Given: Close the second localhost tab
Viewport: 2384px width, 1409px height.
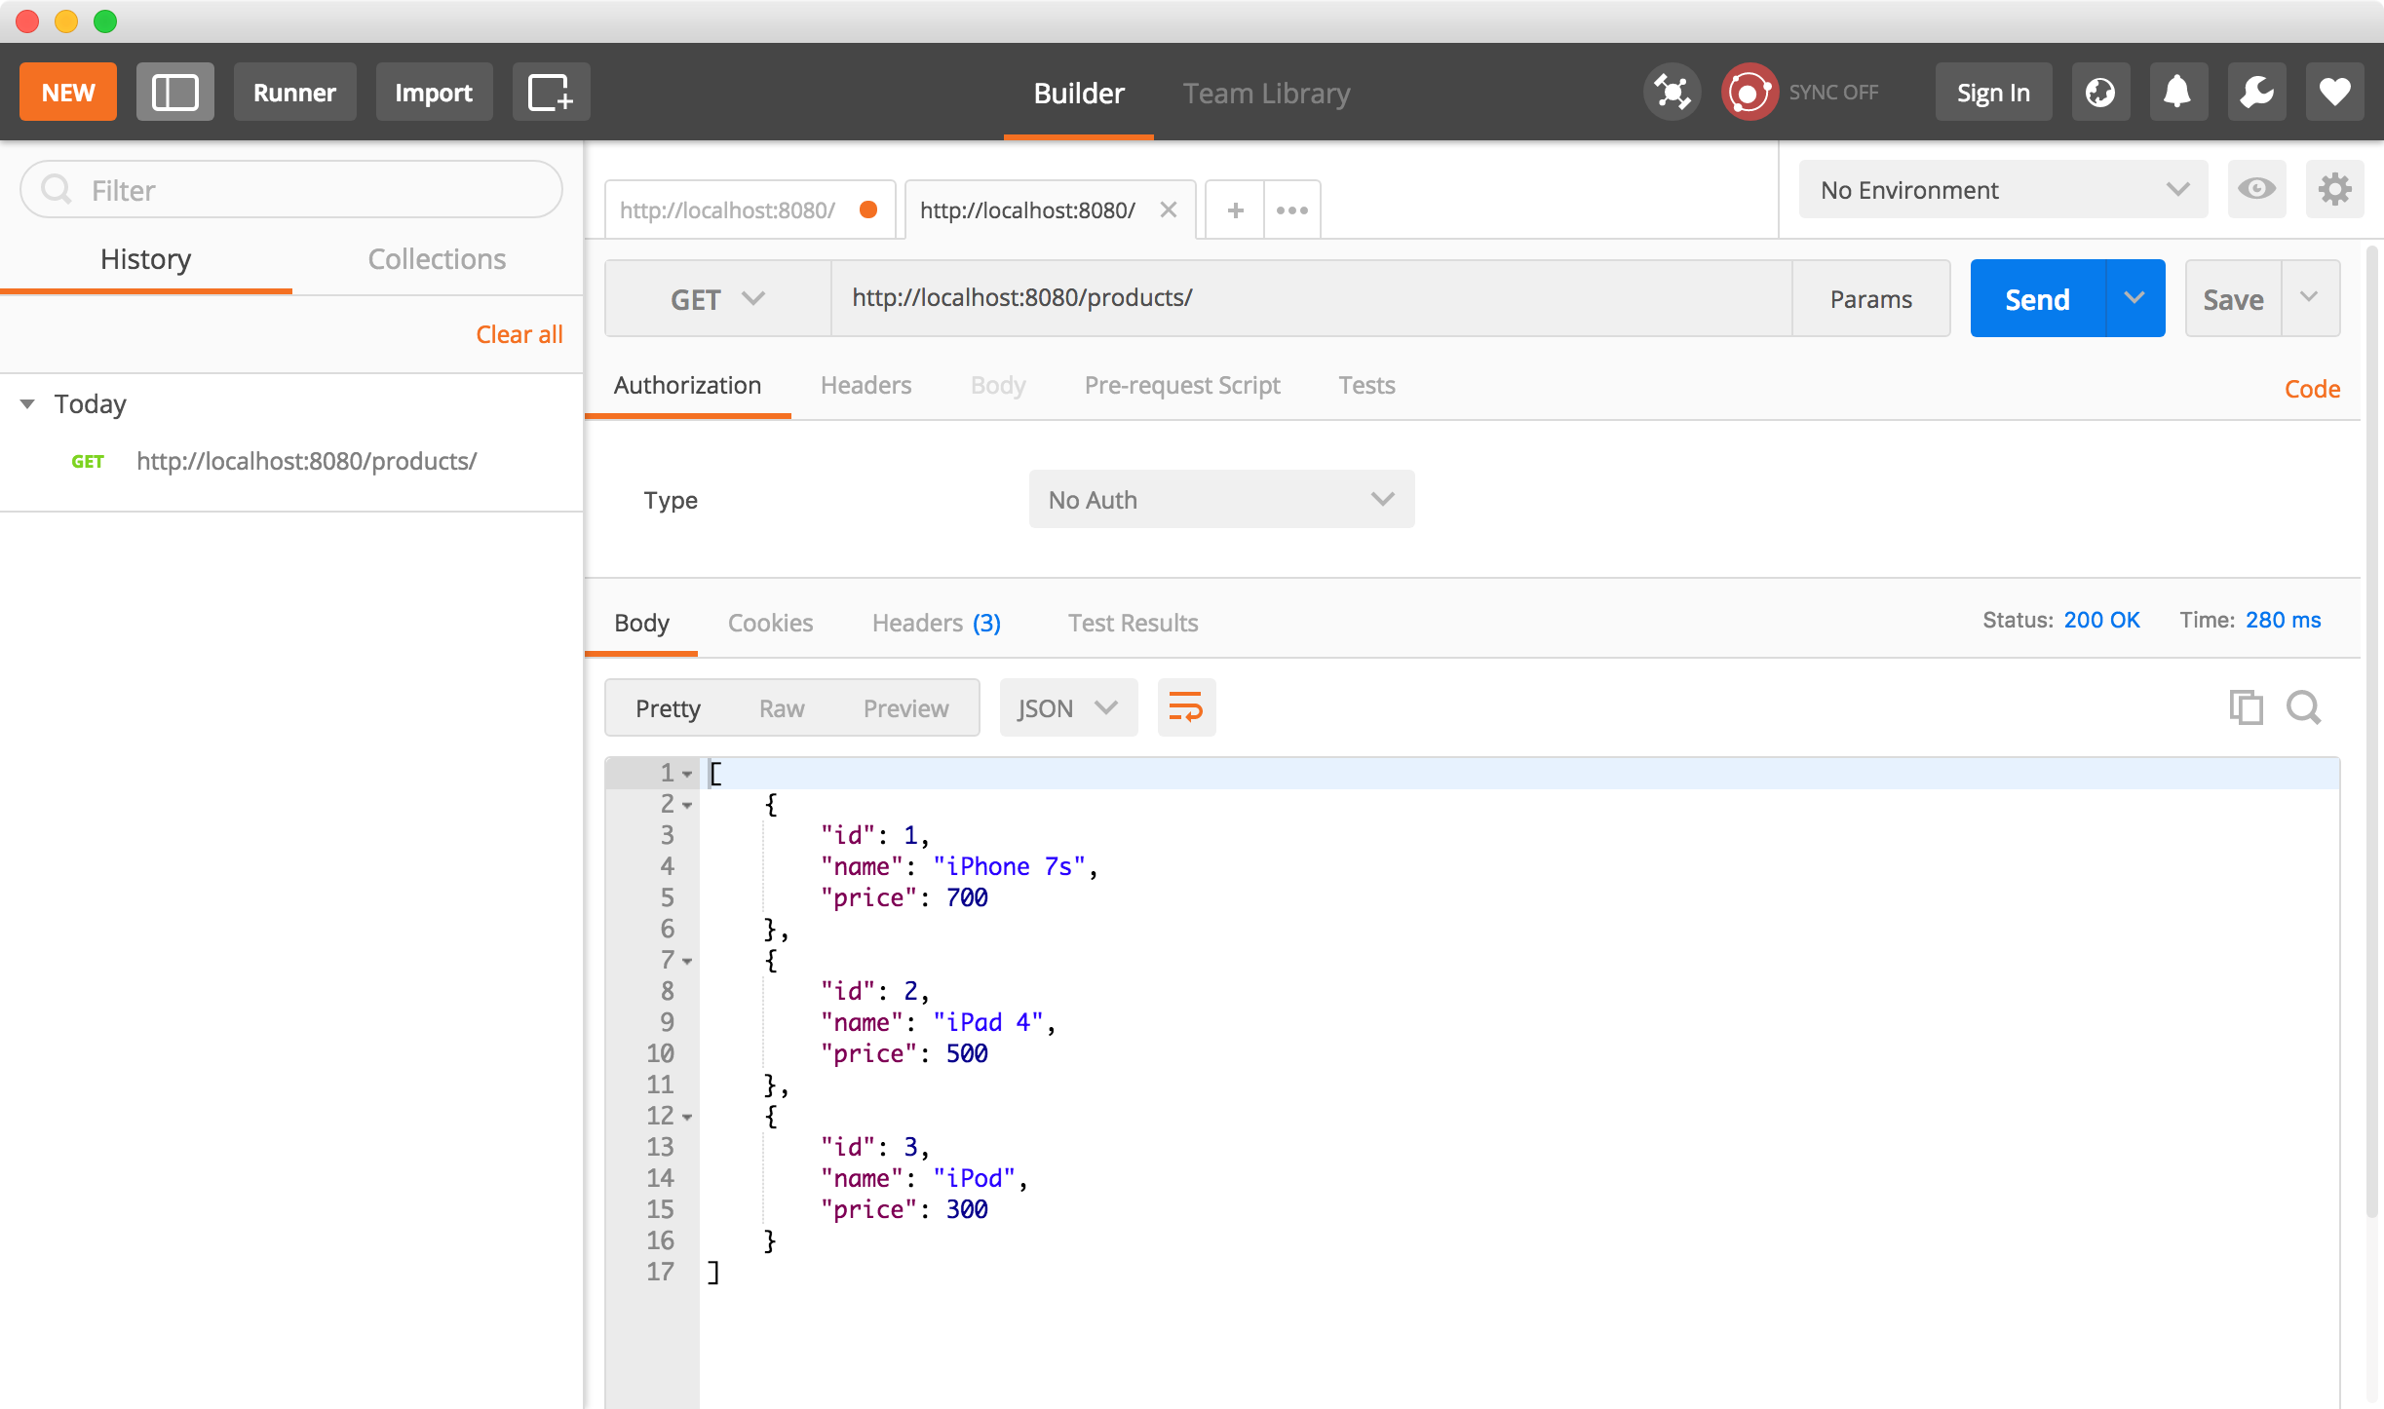Looking at the screenshot, I should pyautogui.click(x=1168, y=209).
